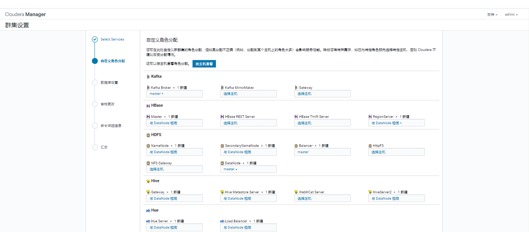The width and height of the screenshot is (529, 232).
Task: Click the HBase Master host assignment field
Action: tap(174, 123)
